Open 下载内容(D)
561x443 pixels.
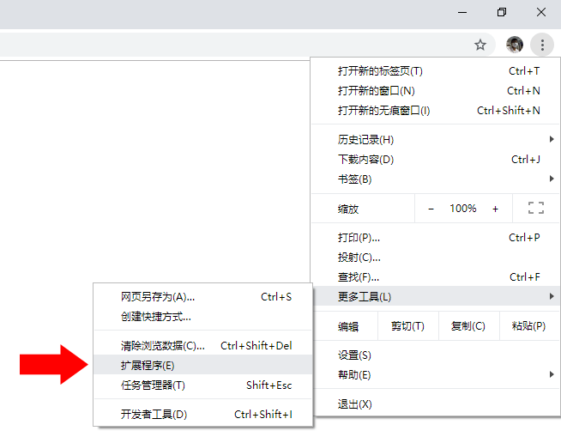pos(435,159)
